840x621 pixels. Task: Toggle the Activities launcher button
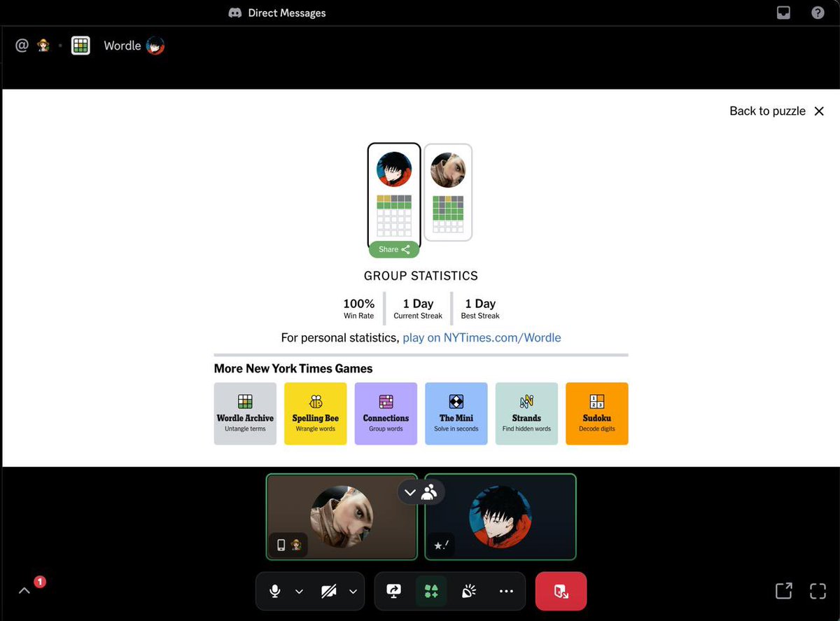click(431, 592)
